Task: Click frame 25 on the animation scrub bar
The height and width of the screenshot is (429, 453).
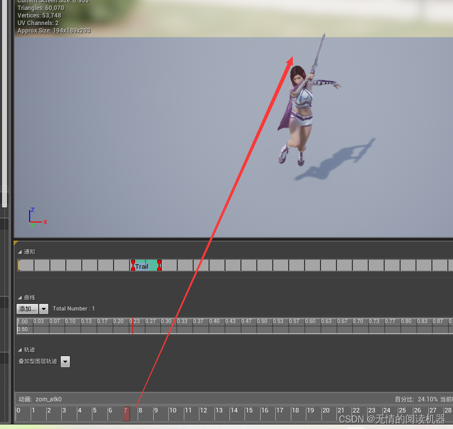Action: [402, 410]
